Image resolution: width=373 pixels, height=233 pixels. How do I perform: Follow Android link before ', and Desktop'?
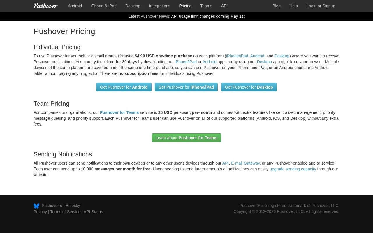coord(257,56)
